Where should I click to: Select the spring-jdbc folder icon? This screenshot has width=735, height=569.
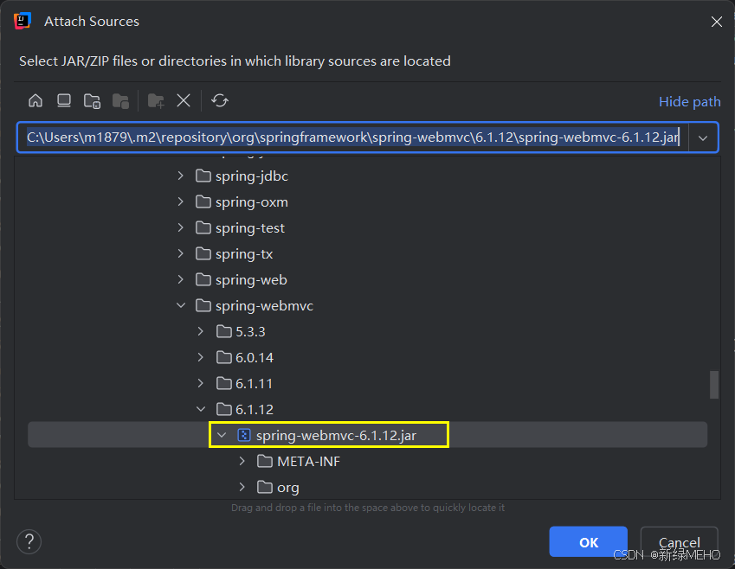coord(203,176)
